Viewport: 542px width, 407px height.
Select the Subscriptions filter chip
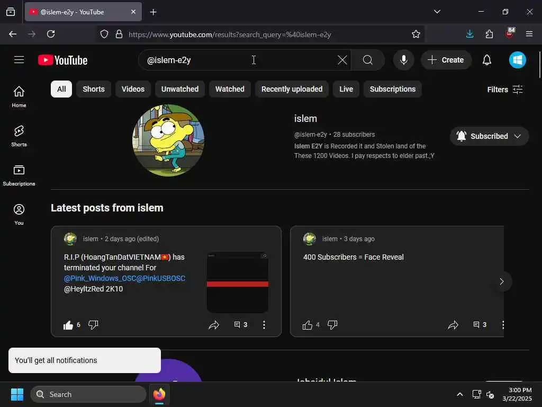point(393,89)
